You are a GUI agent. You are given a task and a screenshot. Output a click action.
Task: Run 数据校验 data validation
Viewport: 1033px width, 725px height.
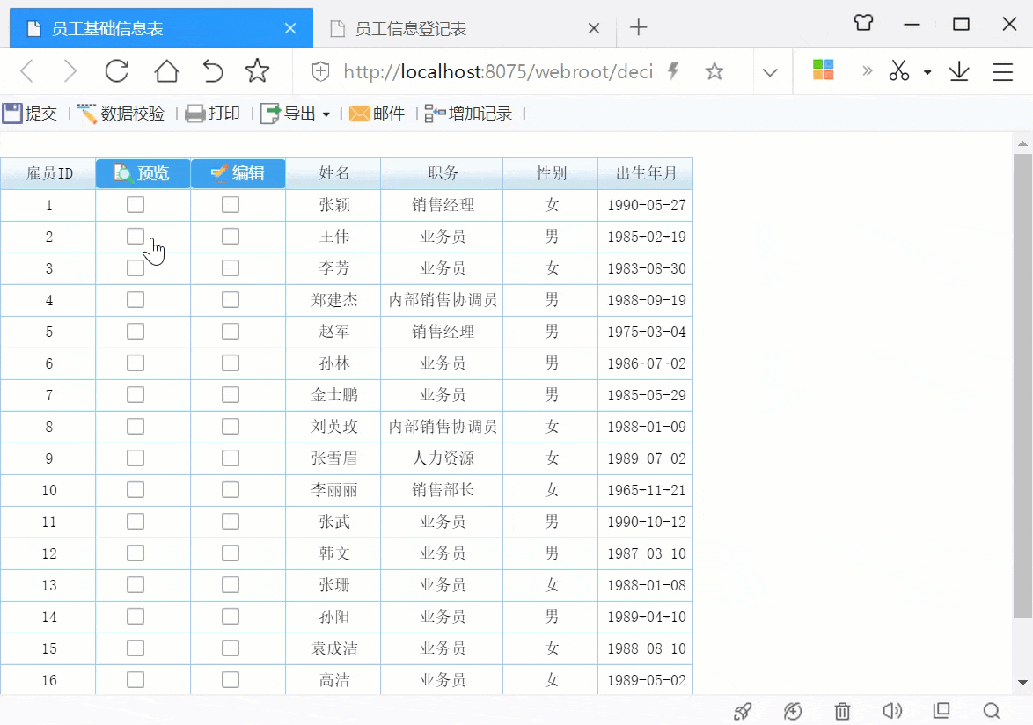point(121,114)
